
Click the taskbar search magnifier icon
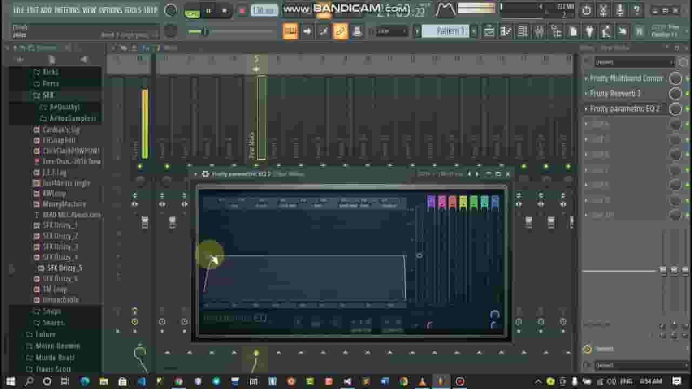(29, 381)
